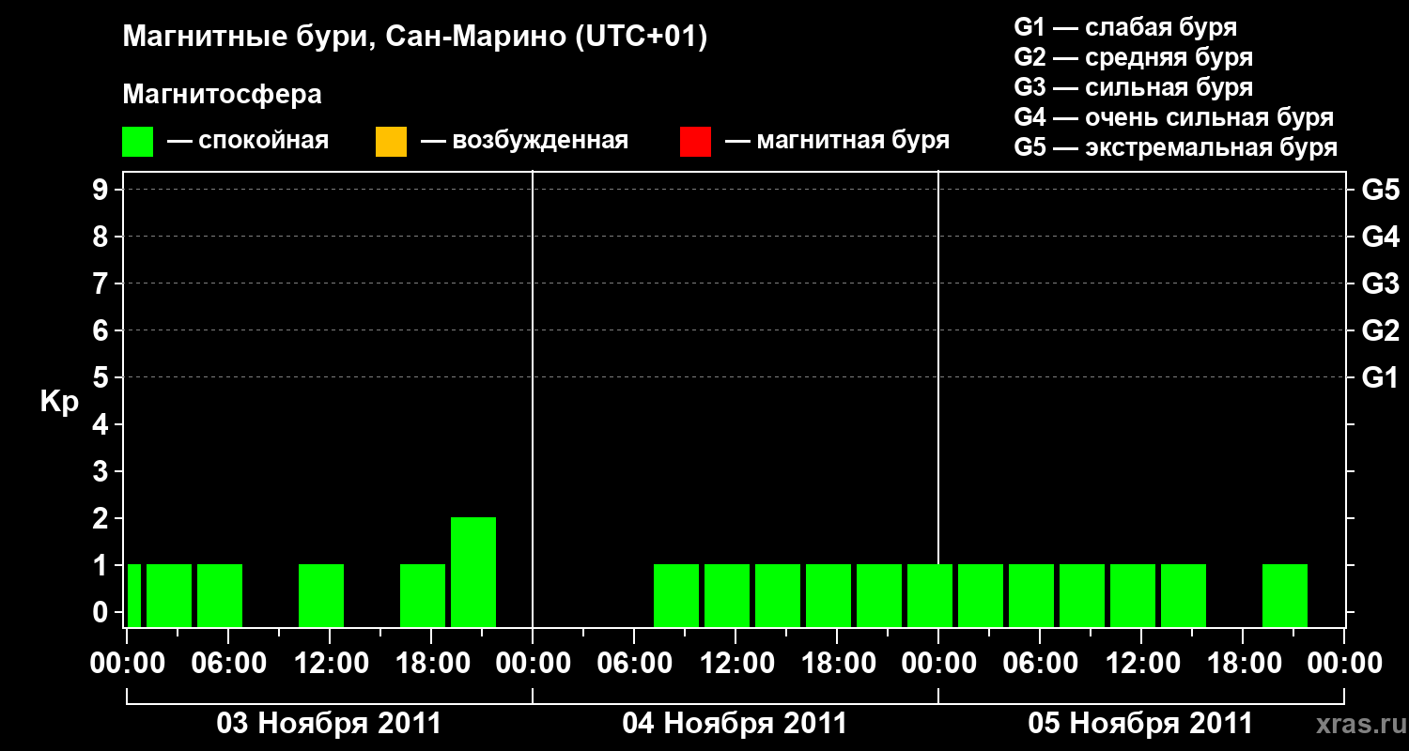This screenshot has width=1409, height=751.
Task: Click the green calm magnetosphere legend swatch
Action: 137,142
